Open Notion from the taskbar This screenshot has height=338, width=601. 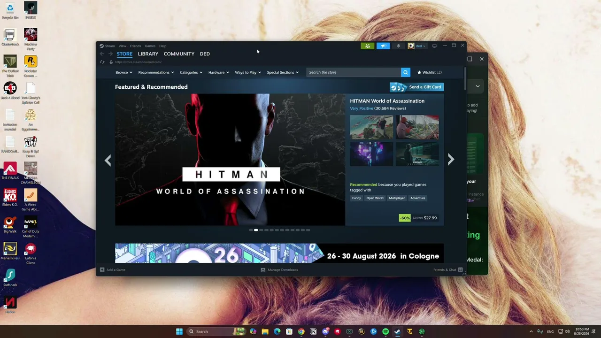click(313, 331)
